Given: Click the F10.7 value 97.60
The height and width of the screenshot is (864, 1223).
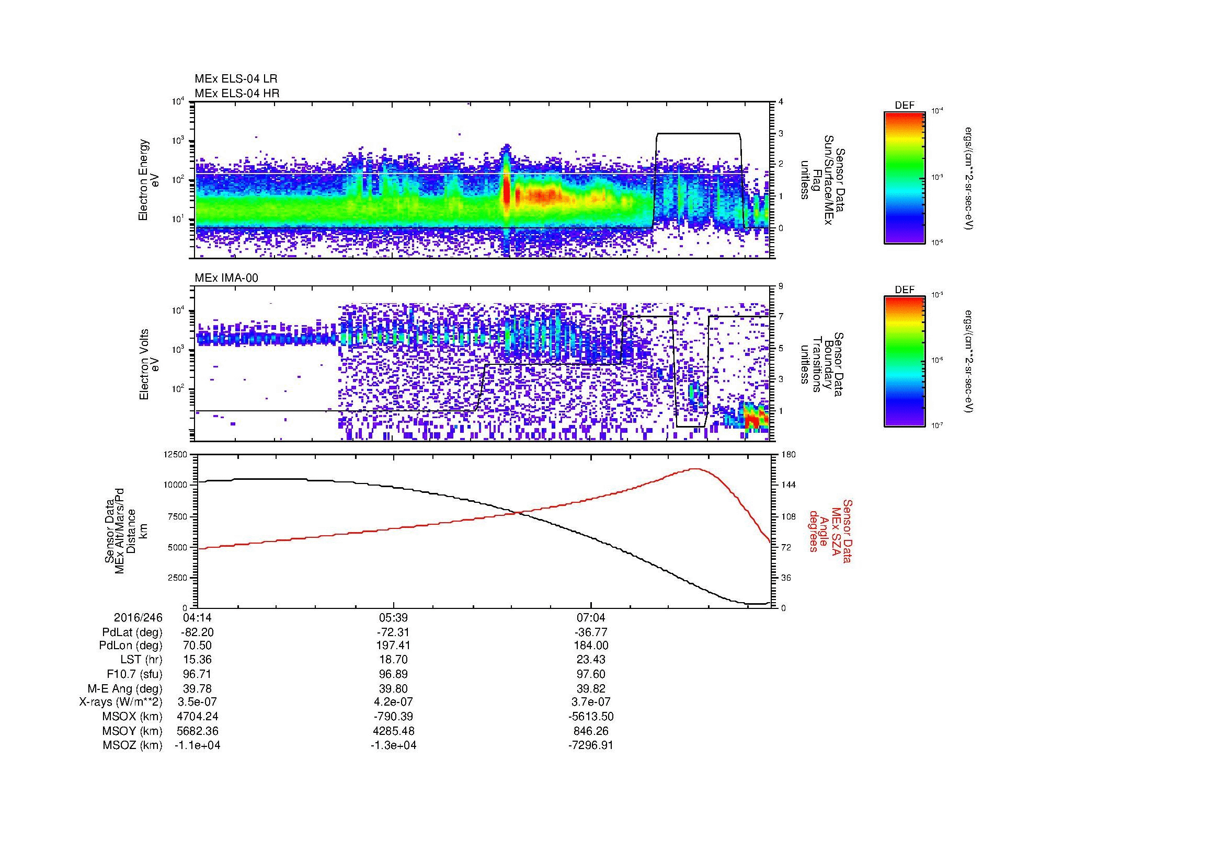Looking at the screenshot, I should [591, 674].
